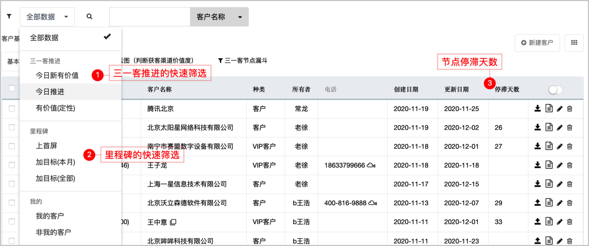Click cloud call icon beside 18633799666

point(371,165)
